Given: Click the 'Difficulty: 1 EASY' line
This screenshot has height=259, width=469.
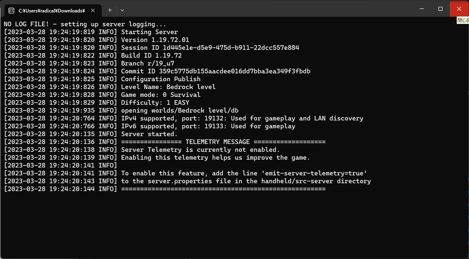Looking at the screenshot, I should tap(155, 102).
